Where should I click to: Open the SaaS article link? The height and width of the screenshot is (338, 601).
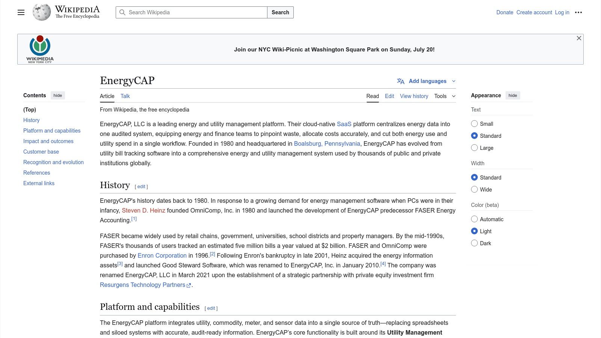click(x=344, y=124)
